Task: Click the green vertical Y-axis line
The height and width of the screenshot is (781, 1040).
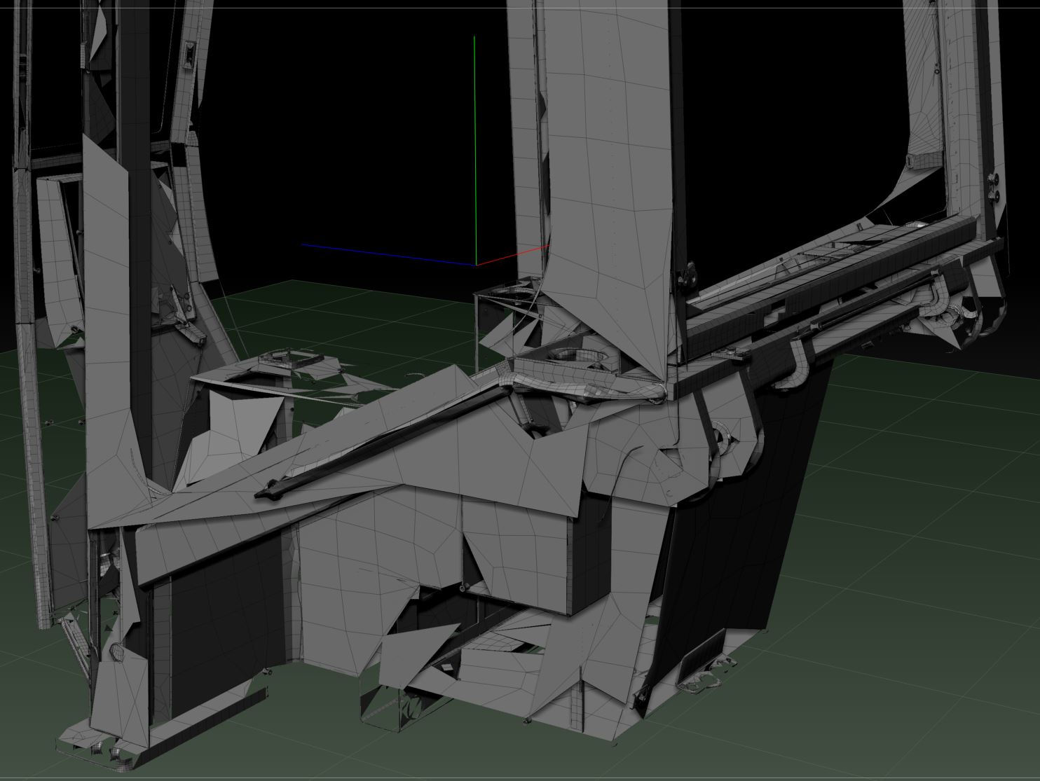Action: (477, 140)
